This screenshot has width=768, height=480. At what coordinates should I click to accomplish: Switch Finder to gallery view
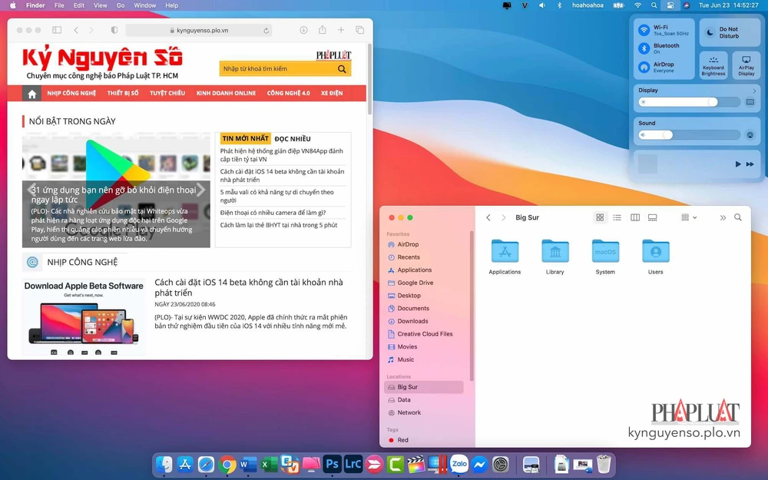653,217
